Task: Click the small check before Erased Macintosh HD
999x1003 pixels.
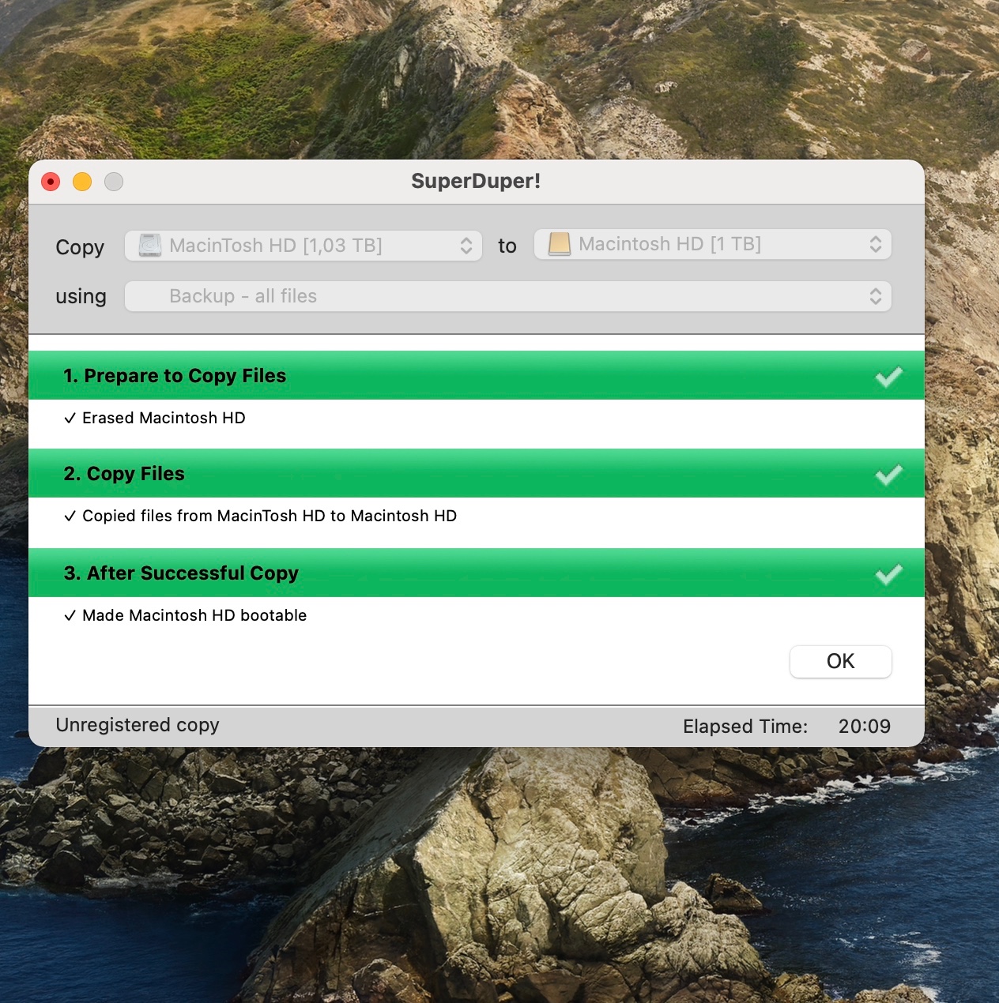Action: click(x=70, y=418)
